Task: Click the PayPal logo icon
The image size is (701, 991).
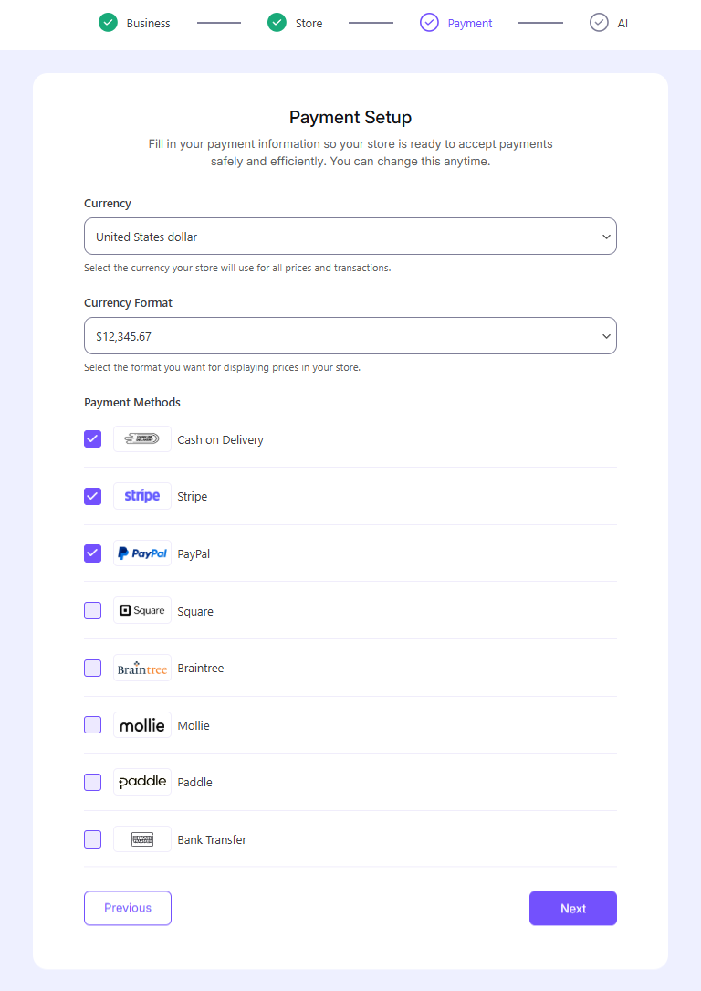Action: pyautogui.click(x=142, y=553)
